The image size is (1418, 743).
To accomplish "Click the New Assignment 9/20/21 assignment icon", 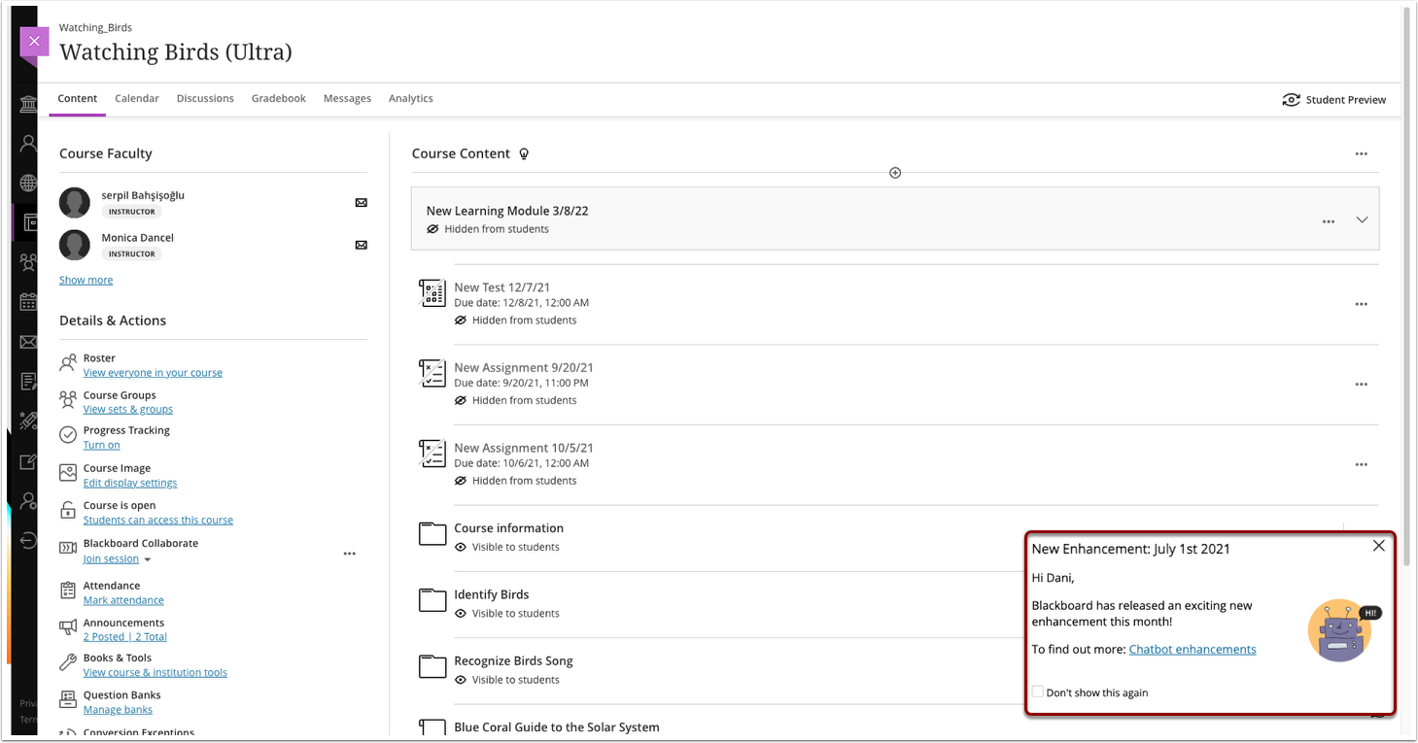I will click(x=432, y=374).
